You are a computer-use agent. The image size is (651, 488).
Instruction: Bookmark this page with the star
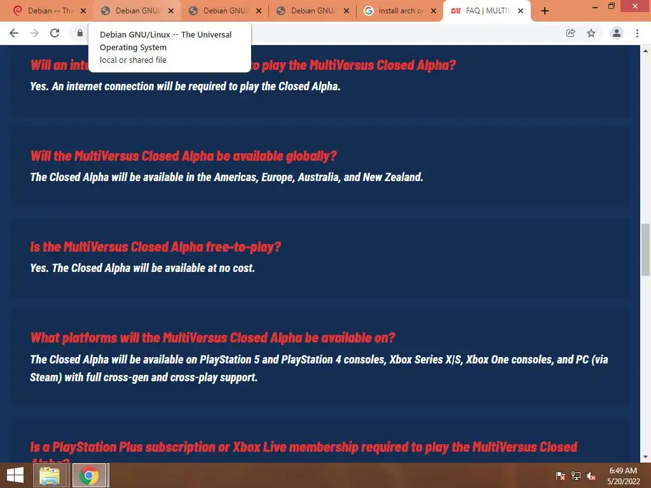591,33
